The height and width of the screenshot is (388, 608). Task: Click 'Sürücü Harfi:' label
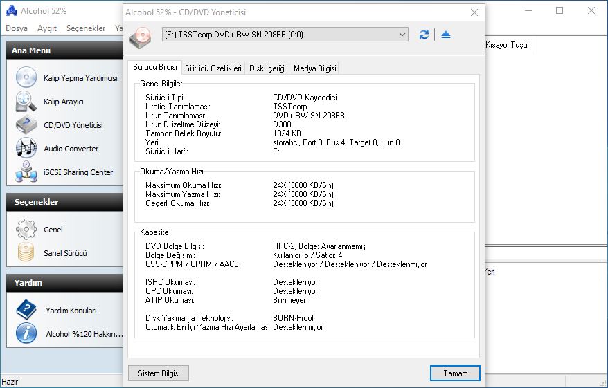pos(167,151)
